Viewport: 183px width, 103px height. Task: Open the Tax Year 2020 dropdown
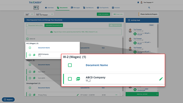(x=29, y=14)
